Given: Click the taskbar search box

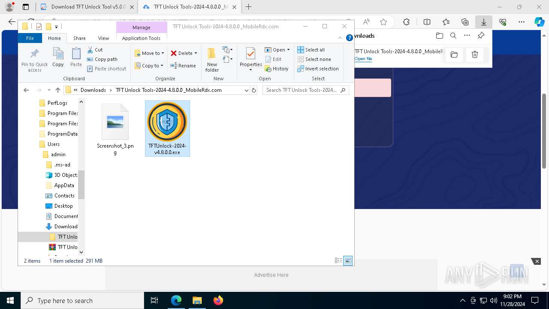Looking at the screenshot, I should coord(82,300).
